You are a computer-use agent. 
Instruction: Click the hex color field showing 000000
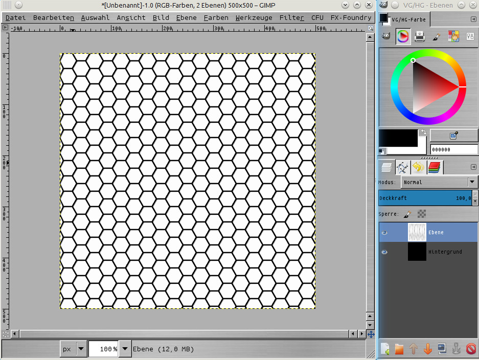click(x=453, y=150)
